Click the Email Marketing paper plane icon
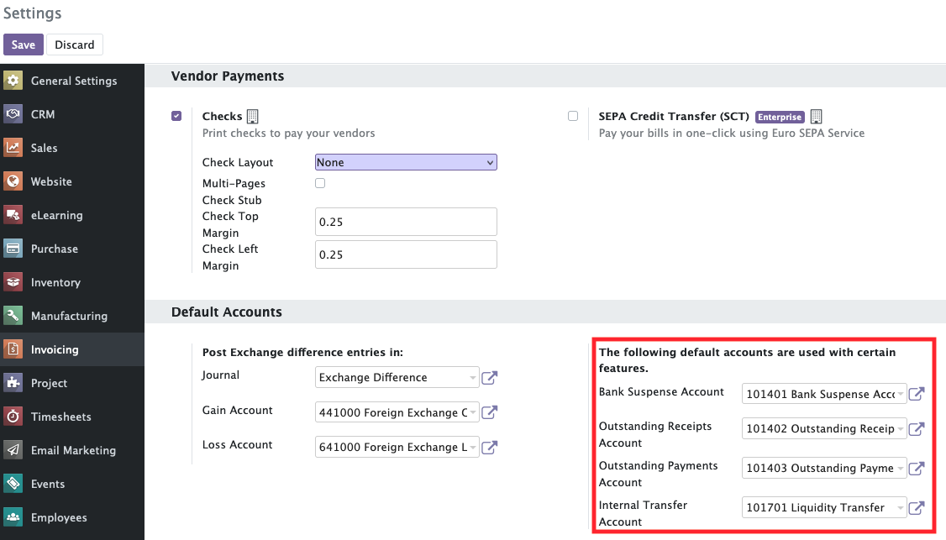This screenshot has width=946, height=540. click(13, 450)
